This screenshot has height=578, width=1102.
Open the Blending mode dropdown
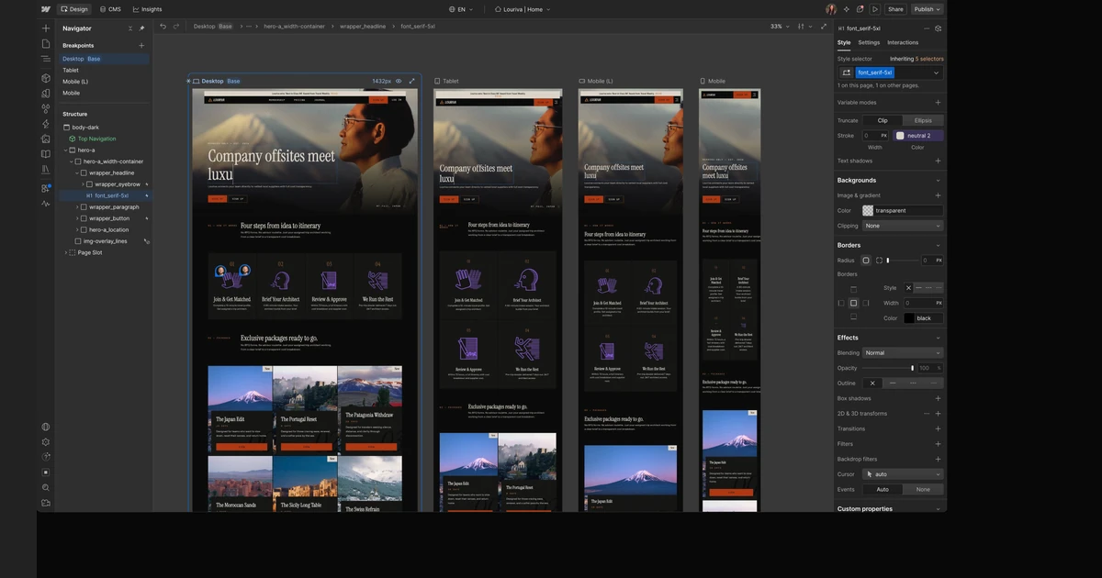(903, 352)
